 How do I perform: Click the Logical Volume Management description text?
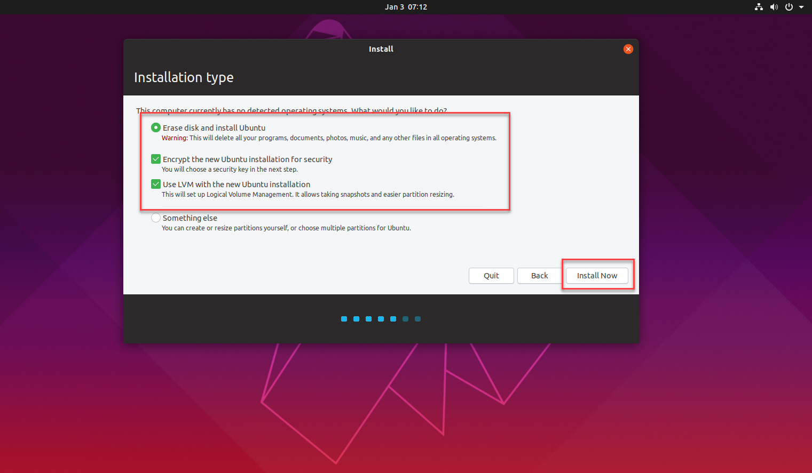(x=308, y=194)
